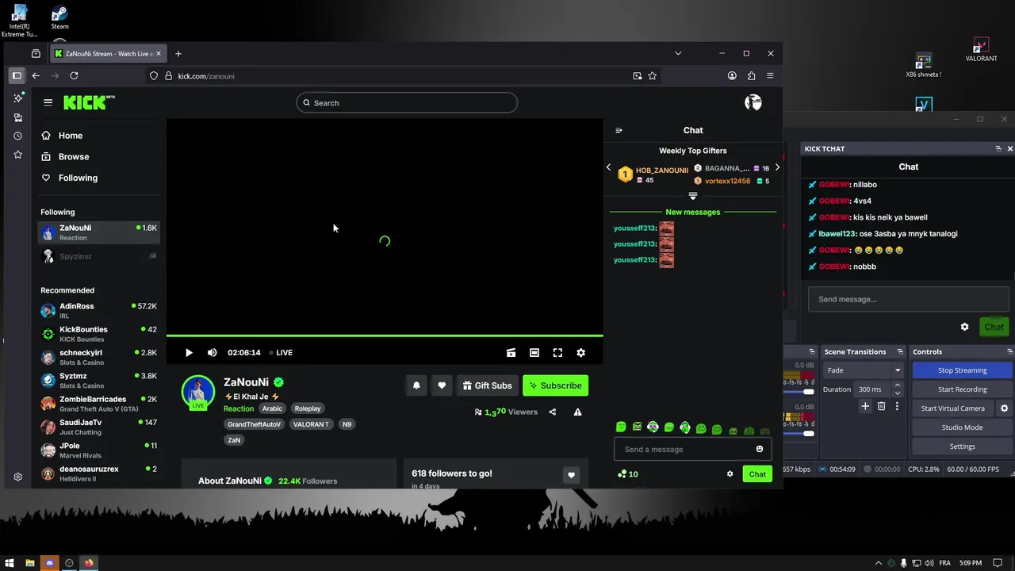Launch Steam desktop icon

click(59, 17)
